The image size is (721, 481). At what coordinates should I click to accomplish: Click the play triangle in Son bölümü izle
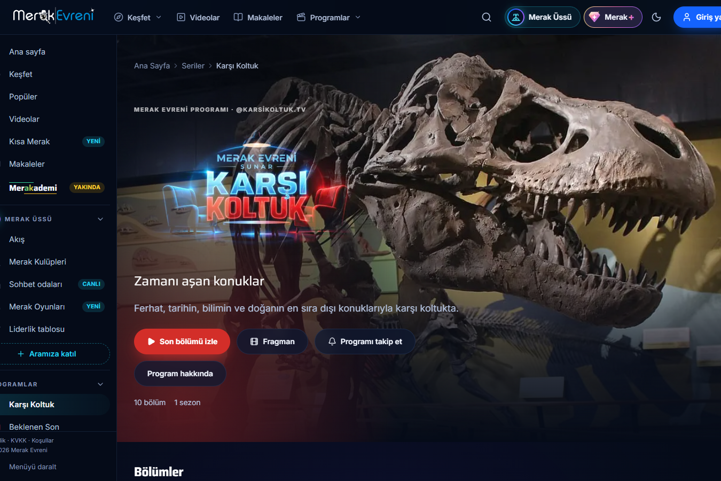point(151,342)
